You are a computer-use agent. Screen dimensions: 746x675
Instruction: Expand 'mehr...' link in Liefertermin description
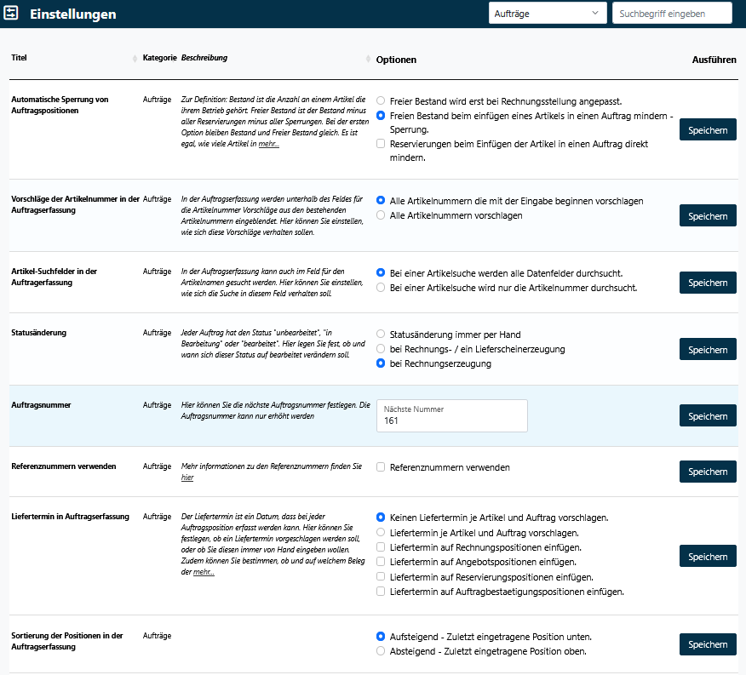[x=204, y=572]
